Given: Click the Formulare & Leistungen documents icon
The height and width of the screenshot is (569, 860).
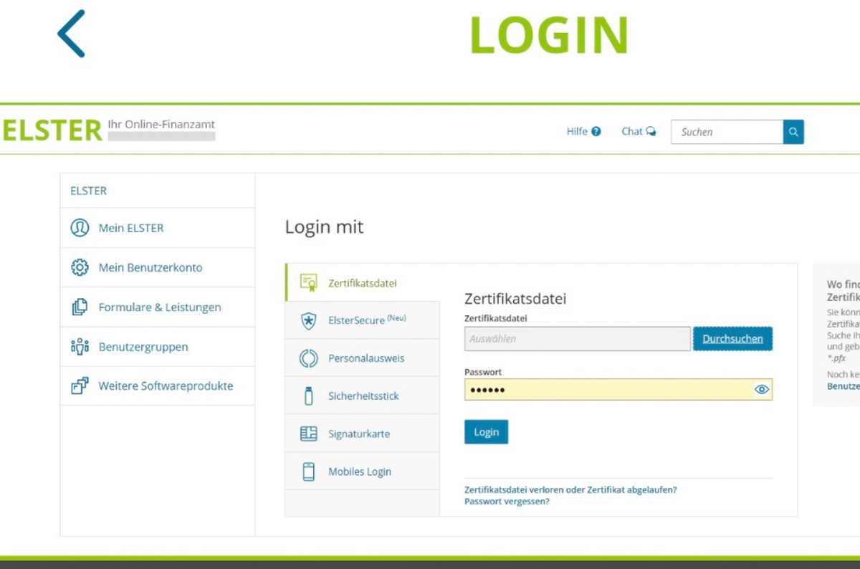Looking at the screenshot, I should tap(80, 307).
